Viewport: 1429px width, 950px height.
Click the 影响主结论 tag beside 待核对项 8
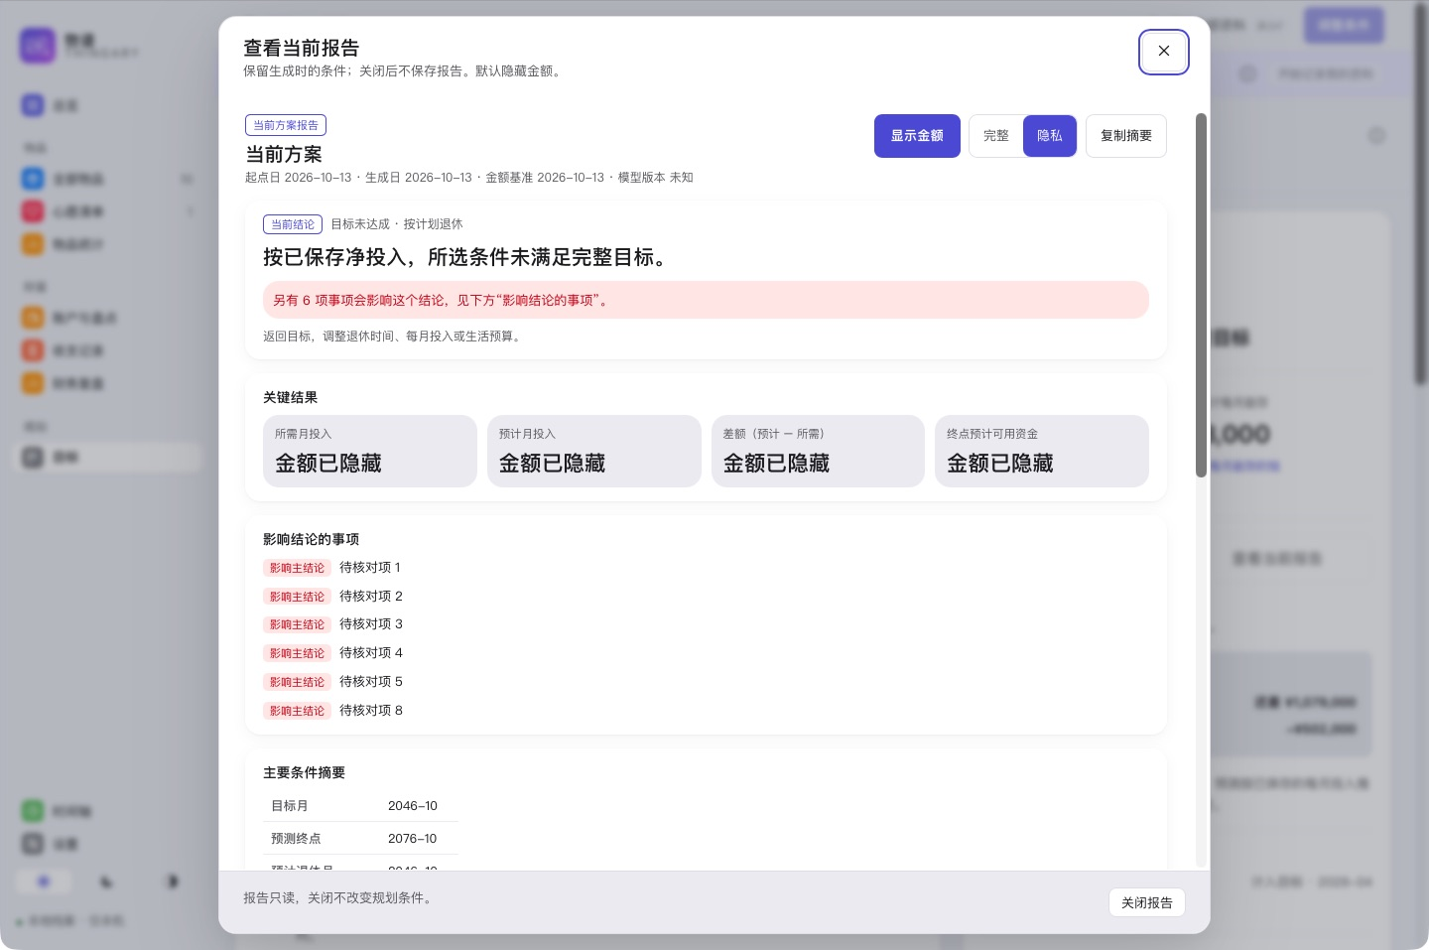297,711
